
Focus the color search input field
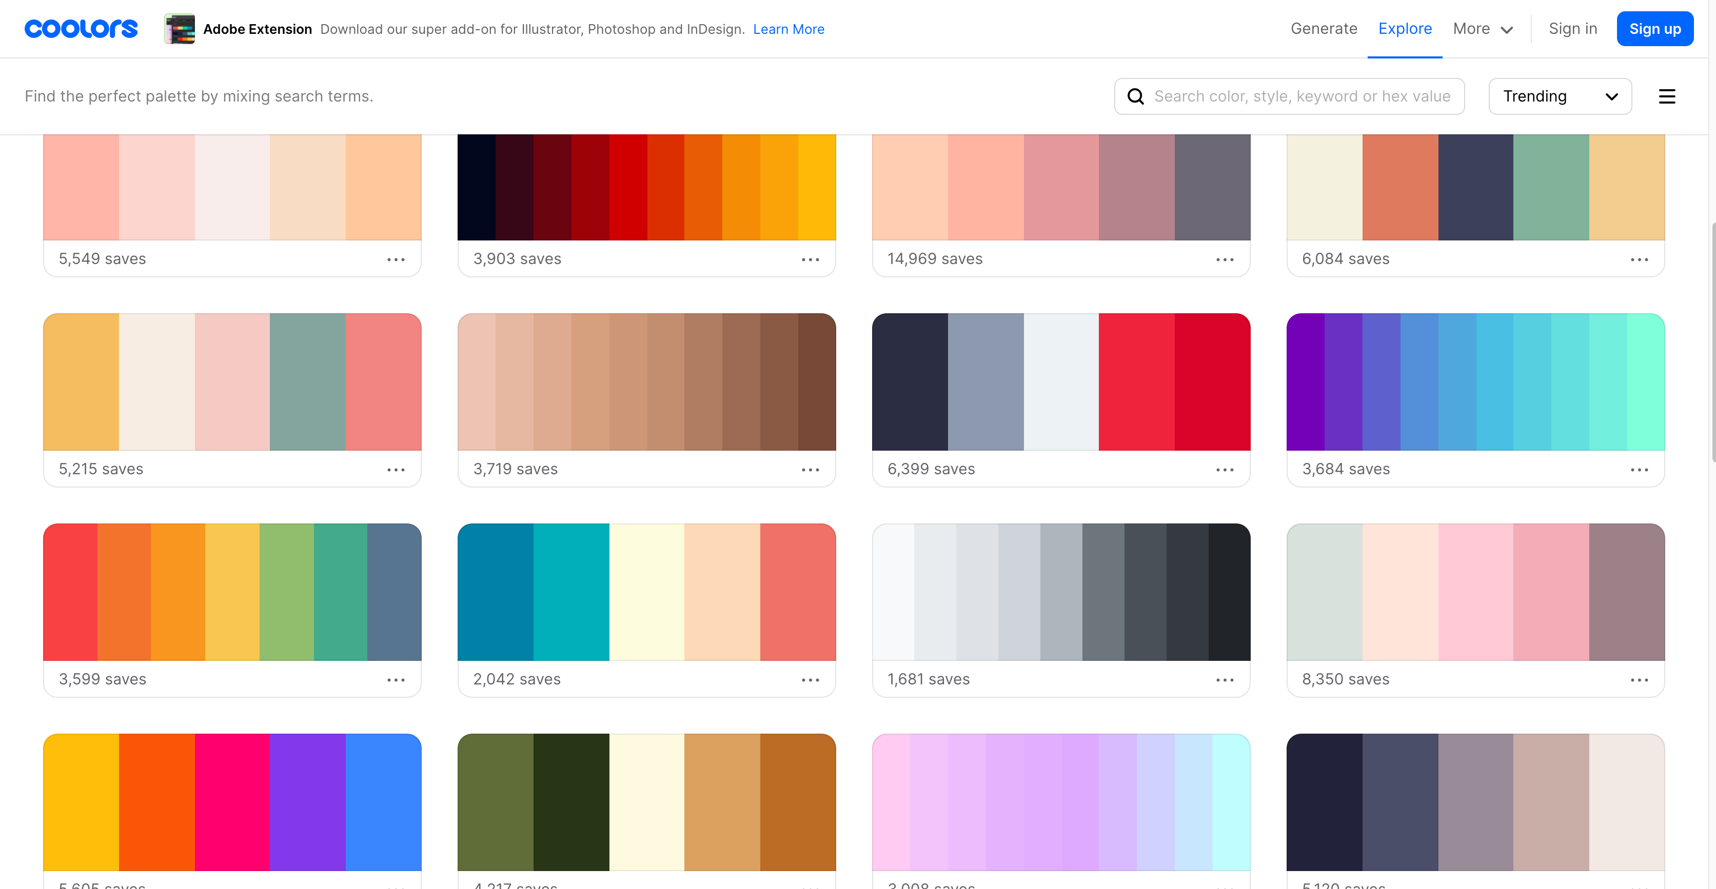tap(1301, 96)
